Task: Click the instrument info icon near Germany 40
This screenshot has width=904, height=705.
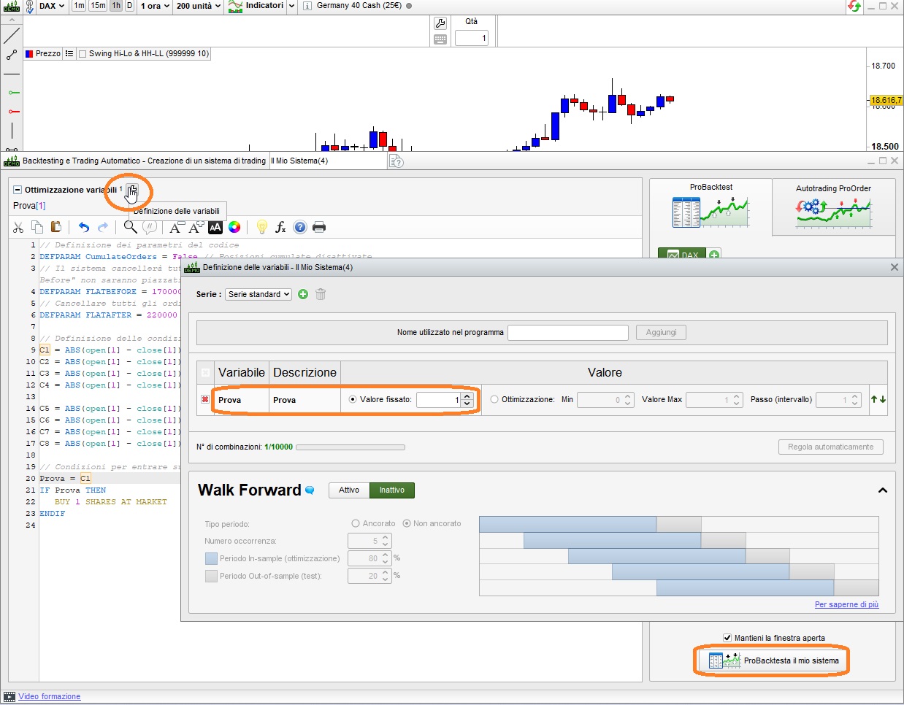Action: (x=307, y=6)
